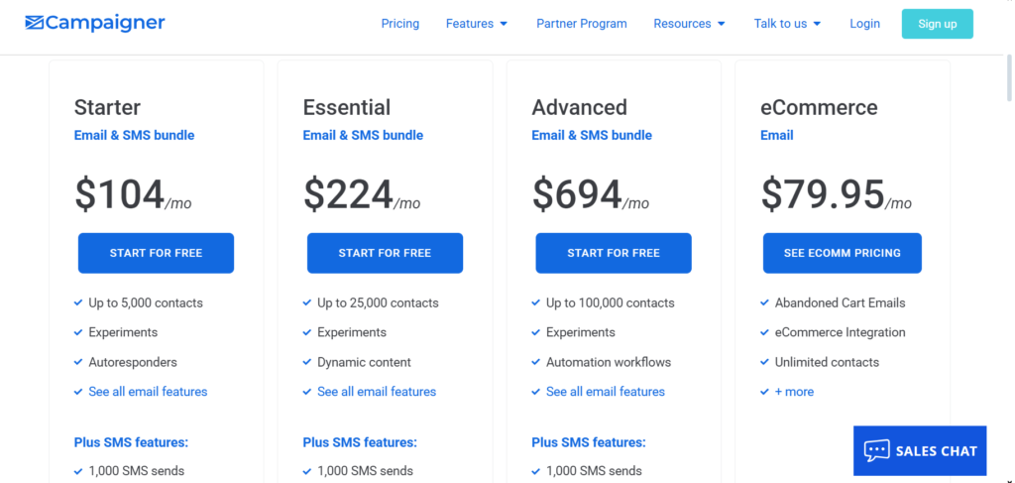Click the Campaigner envelope logo icon
Image resolution: width=1015 pixels, height=483 pixels.
pyautogui.click(x=35, y=24)
